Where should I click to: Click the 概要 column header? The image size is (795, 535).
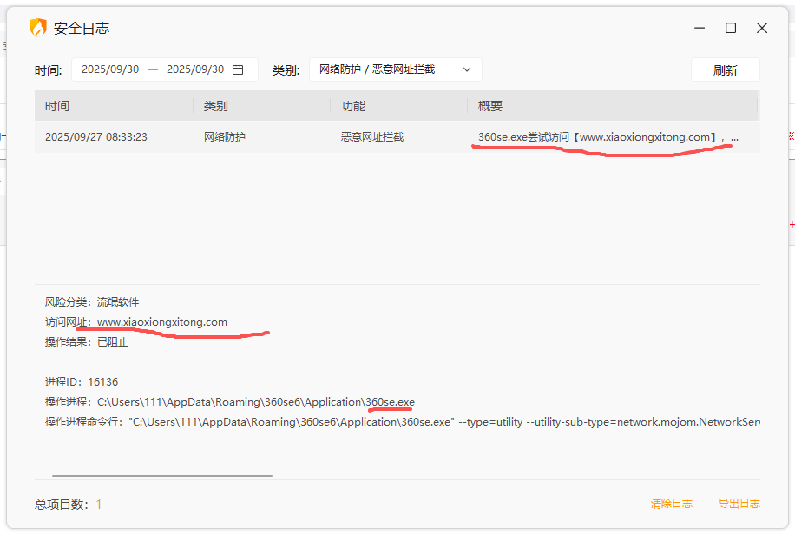click(x=489, y=106)
